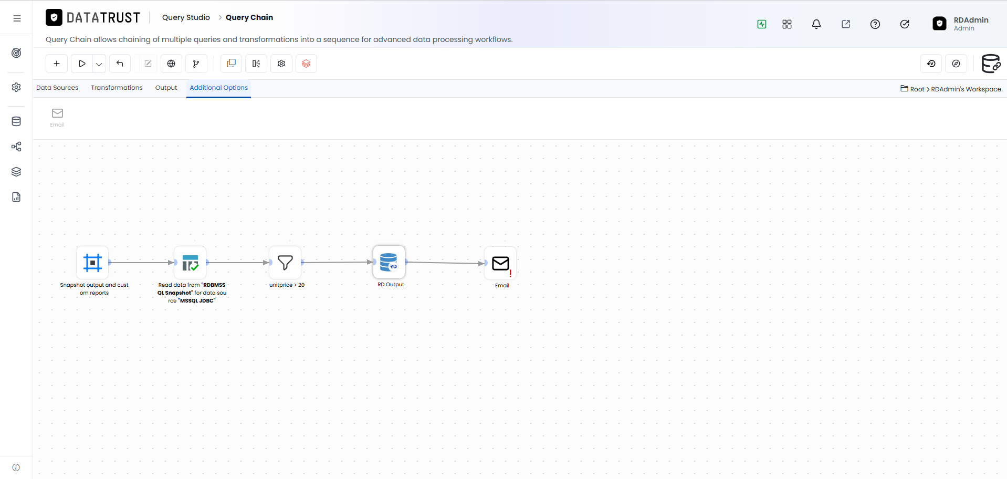The image size is (1007, 479).
Task: Open the Output tab
Action: point(166,88)
